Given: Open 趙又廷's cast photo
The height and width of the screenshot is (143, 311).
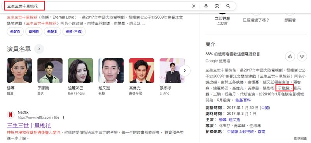Looking at the screenshot, I should coord(111,70).
